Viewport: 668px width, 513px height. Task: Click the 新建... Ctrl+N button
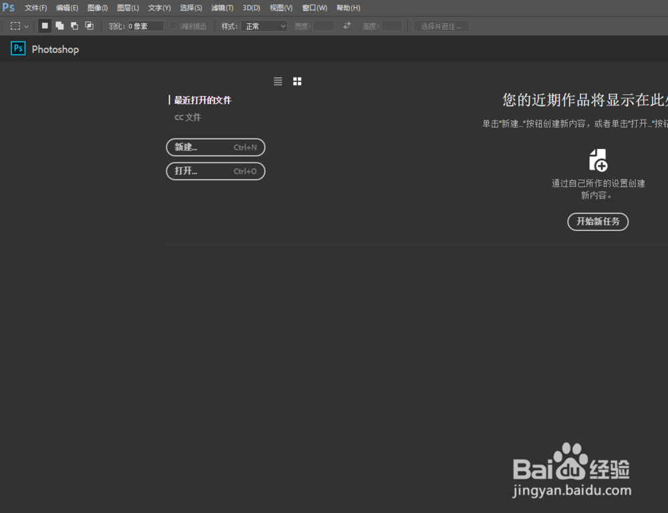click(x=216, y=148)
